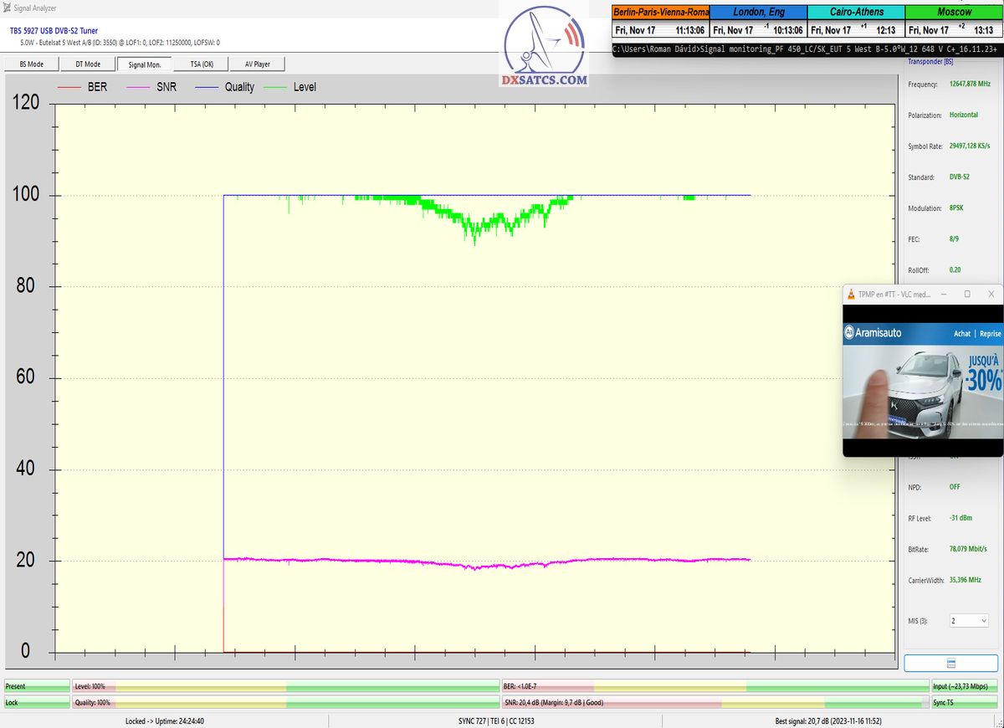Switch to BS Mode tab
1004x728 pixels.
[x=30, y=64]
